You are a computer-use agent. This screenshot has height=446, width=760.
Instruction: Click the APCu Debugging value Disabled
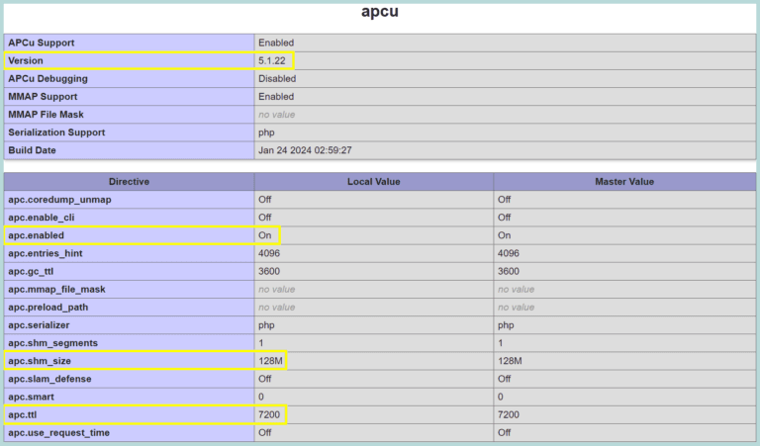point(277,78)
